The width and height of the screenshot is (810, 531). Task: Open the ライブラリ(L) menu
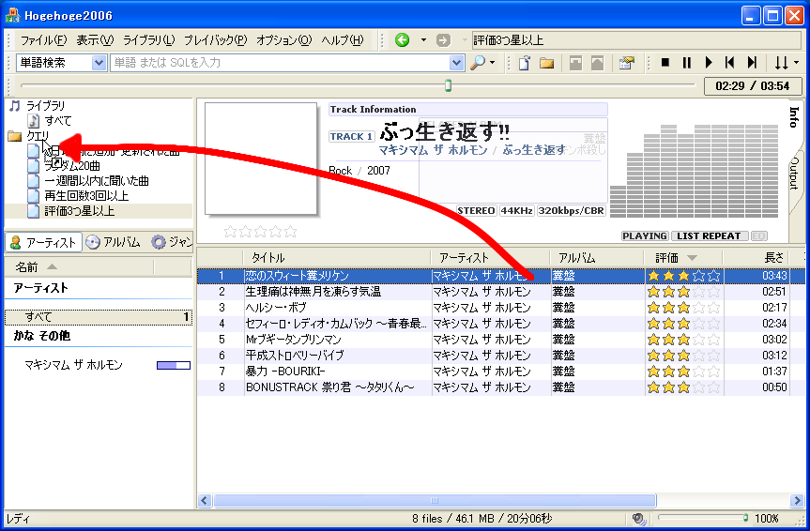(x=149, y=39)
